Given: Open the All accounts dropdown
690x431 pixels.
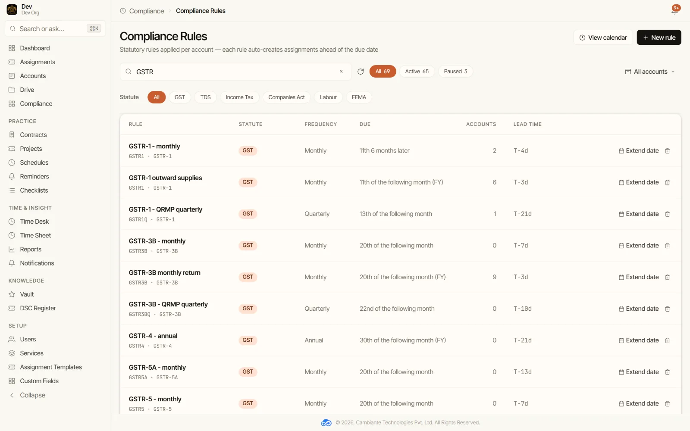Looking at the screenshot, I should coord(650,72).
